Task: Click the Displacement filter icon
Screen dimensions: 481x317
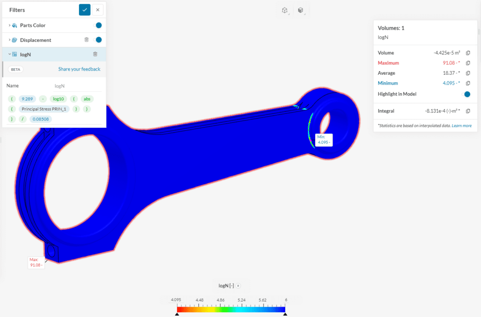Action: pos(15,40)
